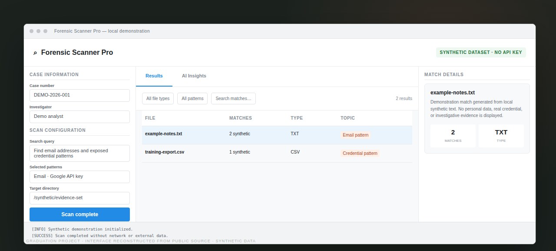Click the CSV type cell

(295, 152)
